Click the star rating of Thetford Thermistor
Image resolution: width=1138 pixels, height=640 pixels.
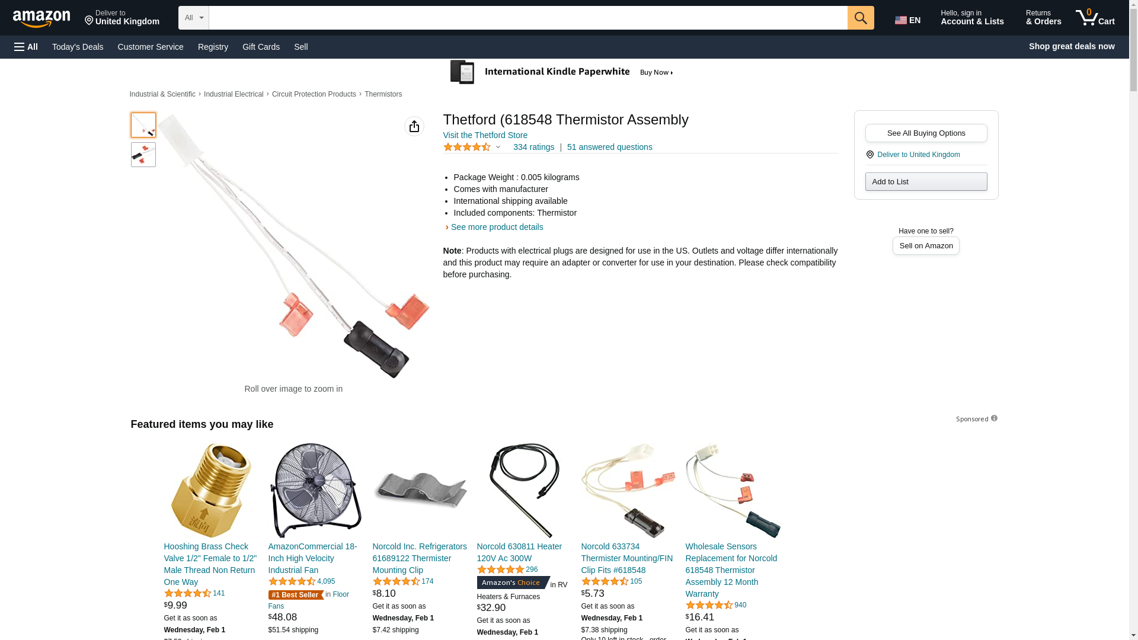(467, 147)
